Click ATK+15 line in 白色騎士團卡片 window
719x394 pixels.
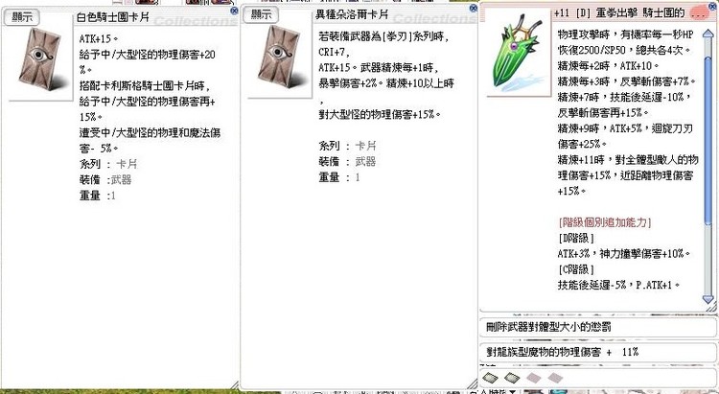click(x=98, y=39)
